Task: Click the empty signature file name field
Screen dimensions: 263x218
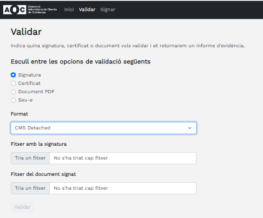Action: tap(123, 158)
